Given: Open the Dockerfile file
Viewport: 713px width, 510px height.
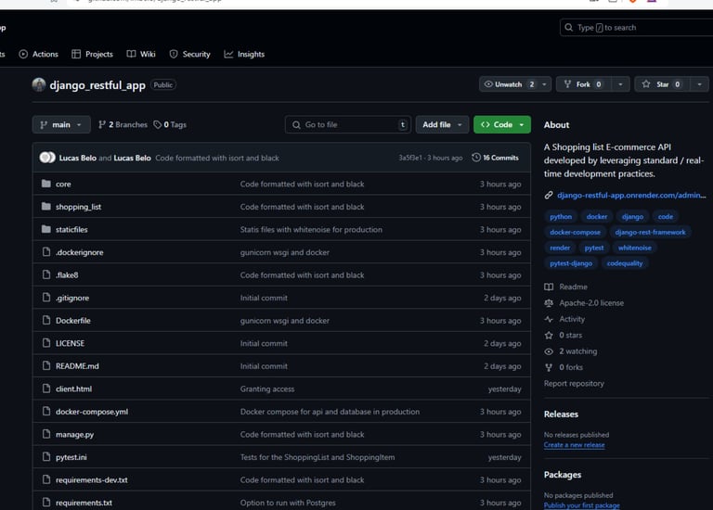Looking at the screenshot, I should pyautogui.click(x=72, y=321).
